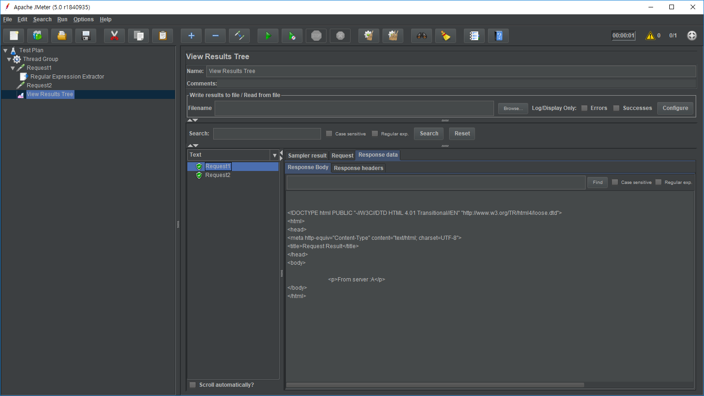This screenshot has height=396, width=704.
Task: Click the Cut scissors icon
Action: coord(115,36)
